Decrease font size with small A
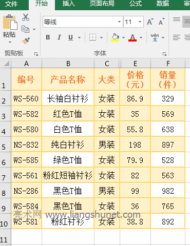 (x=161, y=22)
